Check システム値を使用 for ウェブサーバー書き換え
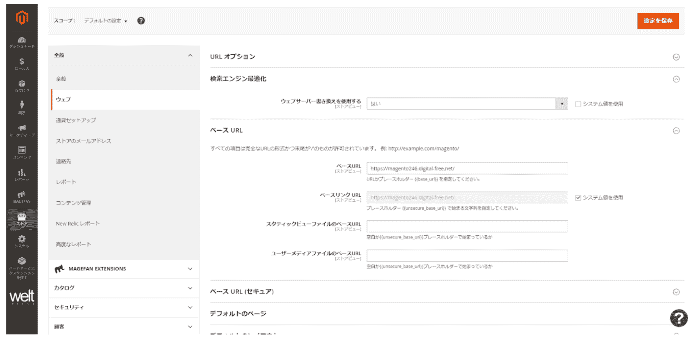This screenshot has height=344, width=692. (x=578, y=104)
